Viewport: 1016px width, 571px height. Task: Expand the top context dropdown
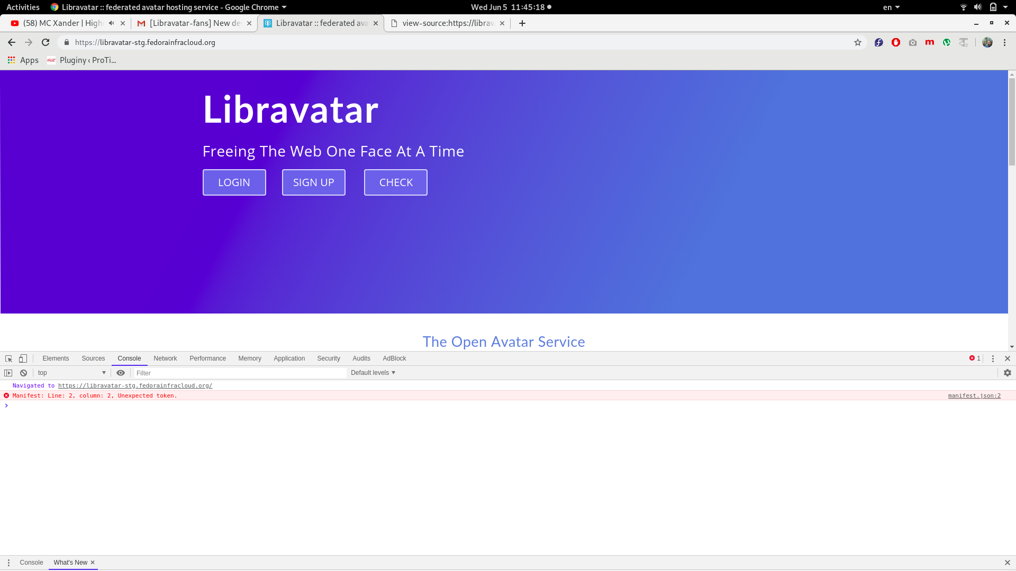[x=71, y=373]
